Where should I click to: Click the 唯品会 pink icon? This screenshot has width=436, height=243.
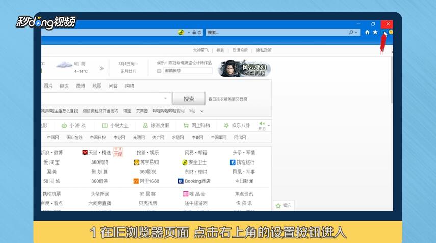point(186,194)
